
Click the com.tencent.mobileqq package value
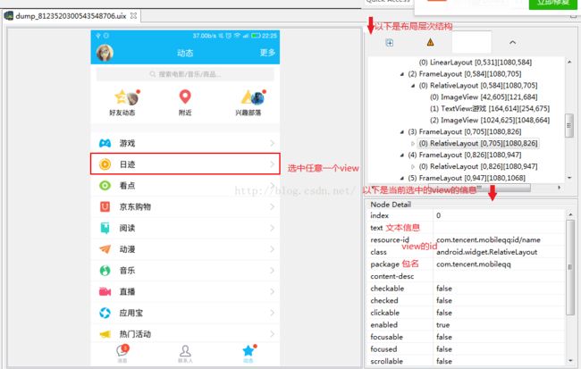pos(473,264)
